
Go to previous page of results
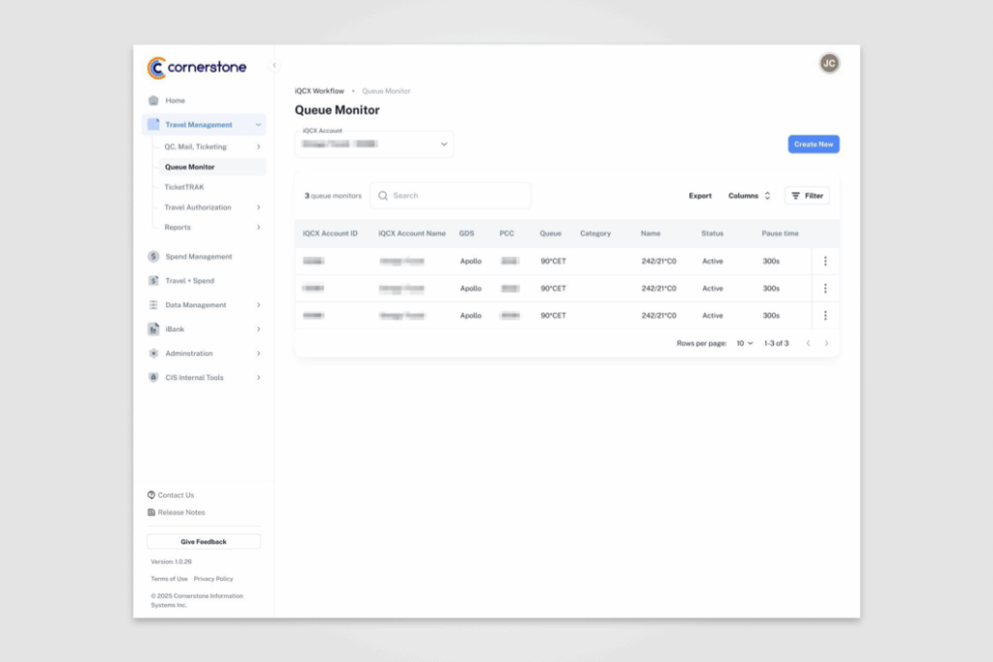[x=808, y=343]
